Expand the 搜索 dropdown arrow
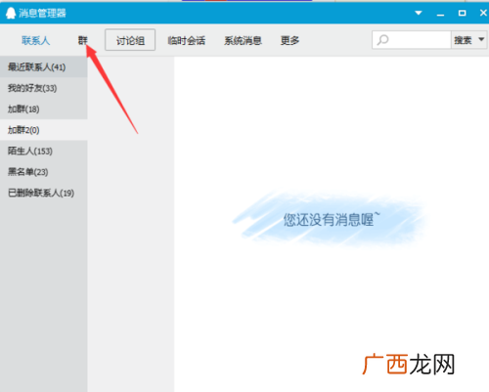The image size is (489, 392). click(481, 40)
